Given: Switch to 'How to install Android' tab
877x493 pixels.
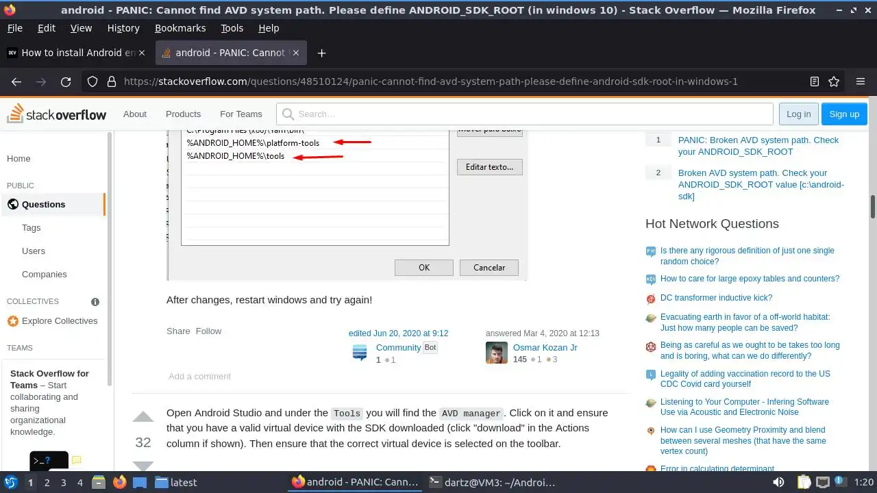Looking at the screenshot, I should [x=77, y=53].
